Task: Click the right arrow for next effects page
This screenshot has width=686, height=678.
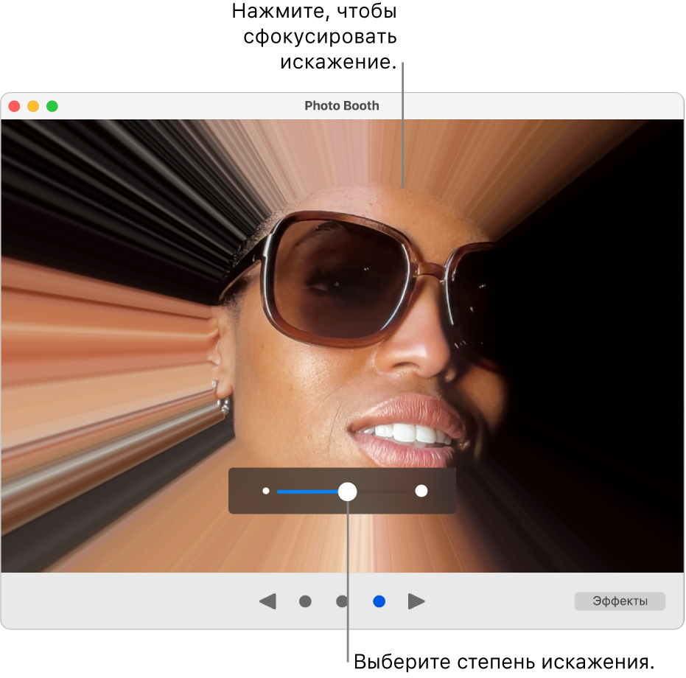Action: tap(416, 602)
